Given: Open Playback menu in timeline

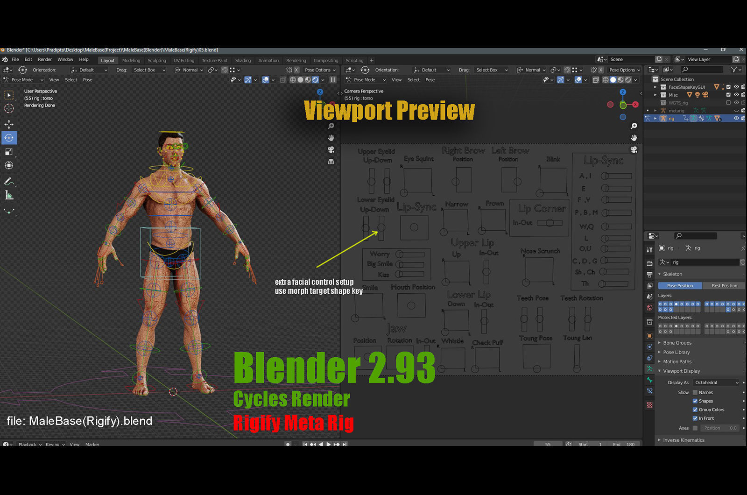Looking at the screenshot, I should tap(30, 444).
